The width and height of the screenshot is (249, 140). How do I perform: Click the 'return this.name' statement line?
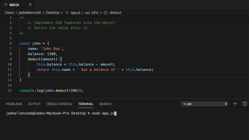point(95,70)
